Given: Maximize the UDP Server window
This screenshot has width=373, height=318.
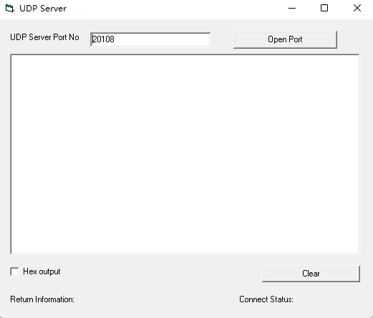Looking at the screenshot, I should 324,9.
